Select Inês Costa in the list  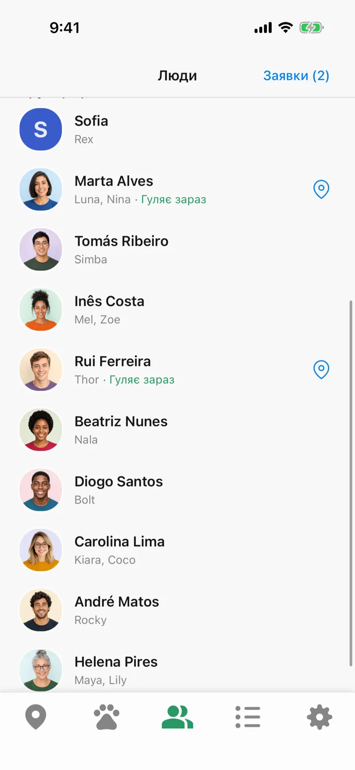click(177, 309)
